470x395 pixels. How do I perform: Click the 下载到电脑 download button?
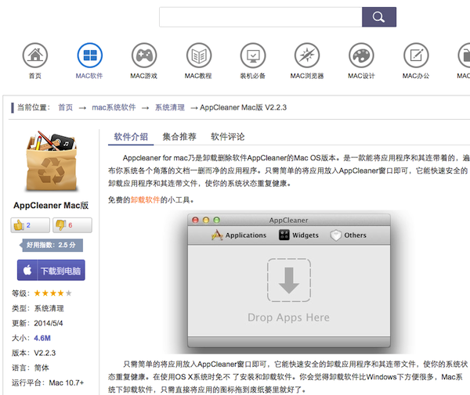tap(51, 270)
